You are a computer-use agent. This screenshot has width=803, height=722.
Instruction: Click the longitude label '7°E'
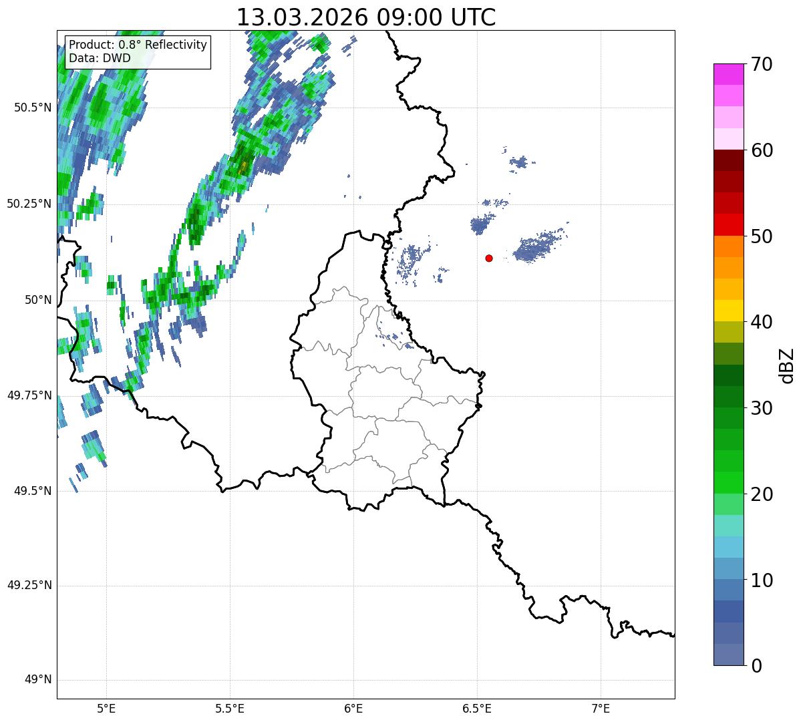tap(601, 708)
